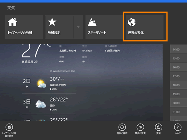Screen dimensions: 187x140
Task: Click トップページの地域を変更 in bottom bar
Action: [x=9, y=131]
